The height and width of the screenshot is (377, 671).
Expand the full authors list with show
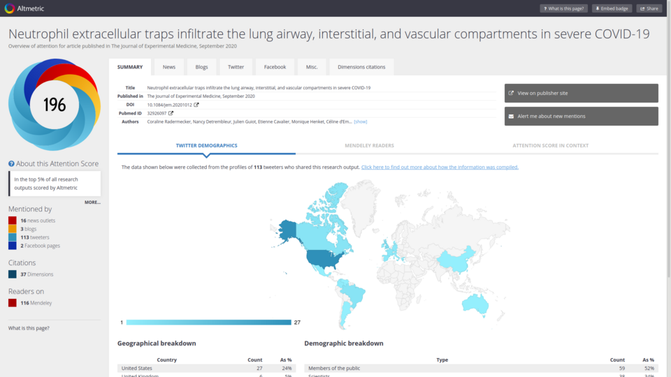pos(360,121)
